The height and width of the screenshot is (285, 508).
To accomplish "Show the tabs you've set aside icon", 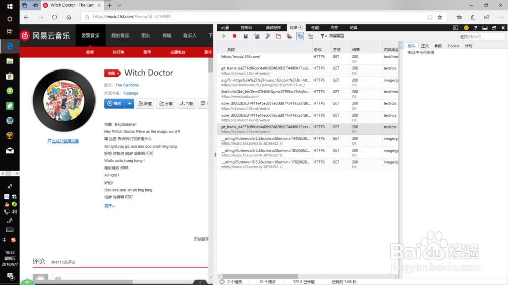I will tap(24, 5).
